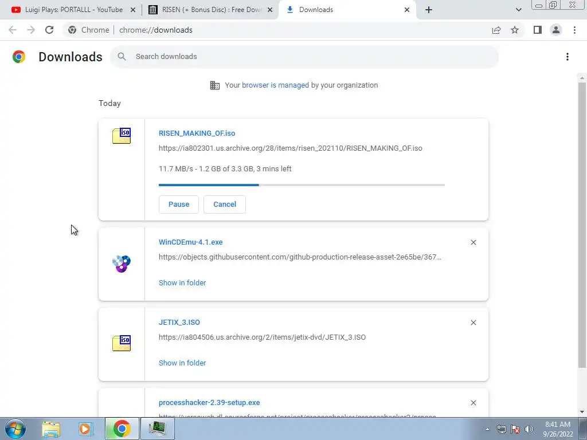Cancel the RISEN_MAKING_OF.iso download
The height and width of the screenshot is (440, 587).
point(225,205)
